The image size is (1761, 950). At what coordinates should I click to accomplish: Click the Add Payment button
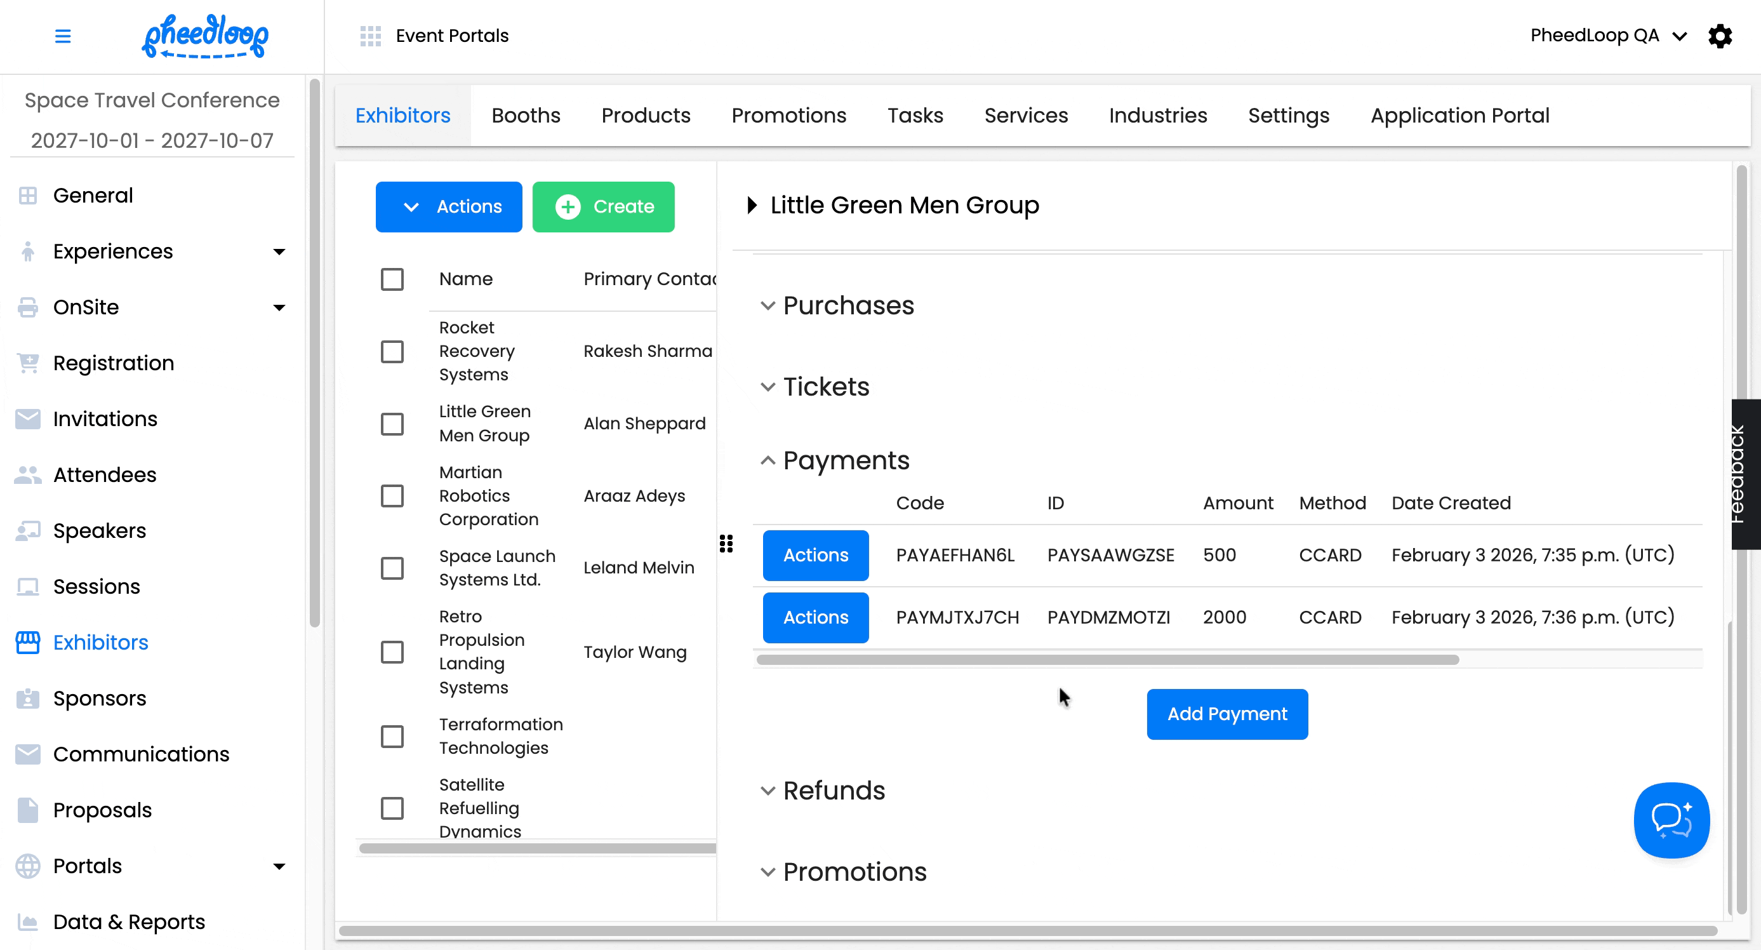click(1226, 714)
